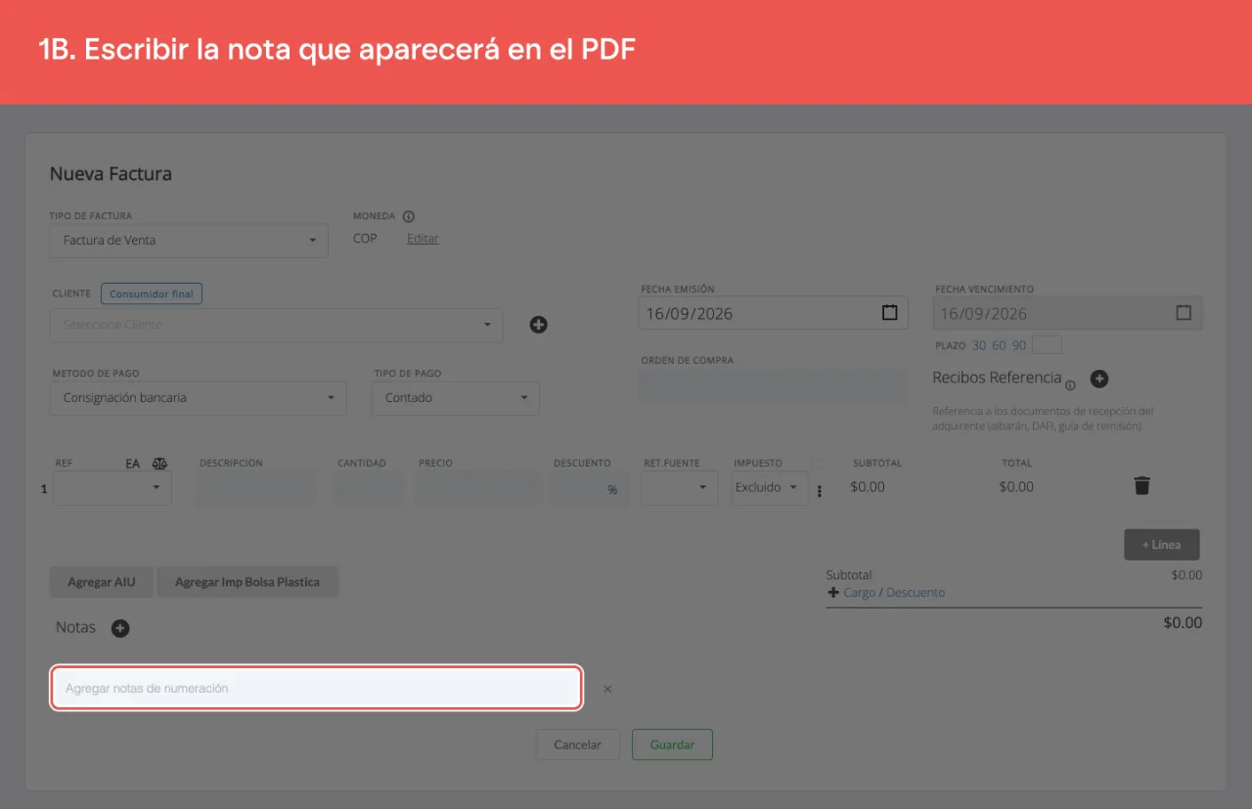Click the Descuento percent field

pos(589,488)
